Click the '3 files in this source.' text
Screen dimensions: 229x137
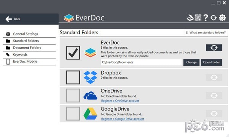click(x=114, y=48)
